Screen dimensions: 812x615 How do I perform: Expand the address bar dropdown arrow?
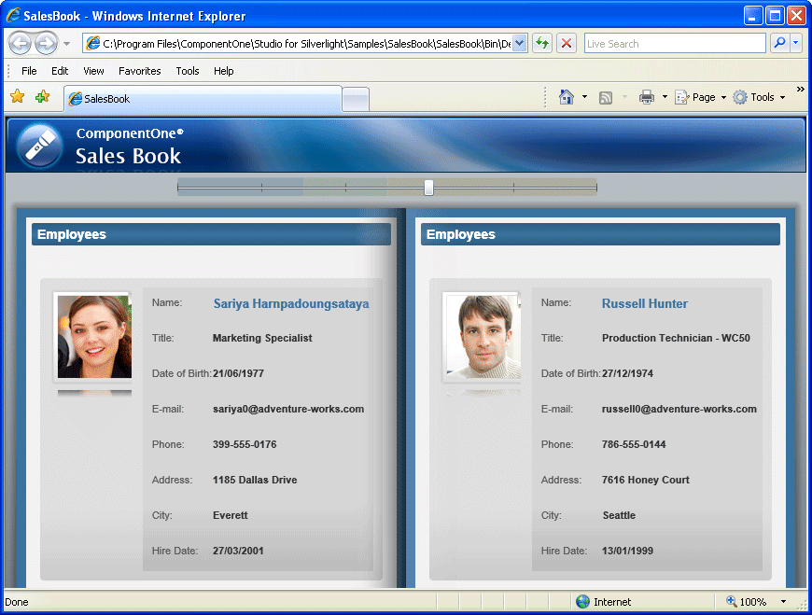click(x=520, y=43)
